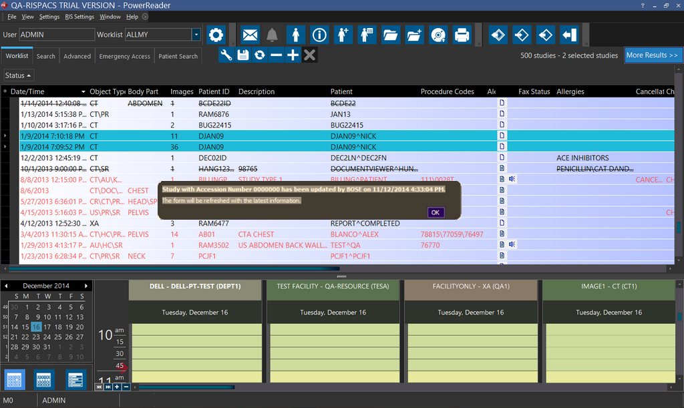Click the circular-arrows refresh icon
The width and height of the screenshot is (684, 408).
click(x=259, y=55)
